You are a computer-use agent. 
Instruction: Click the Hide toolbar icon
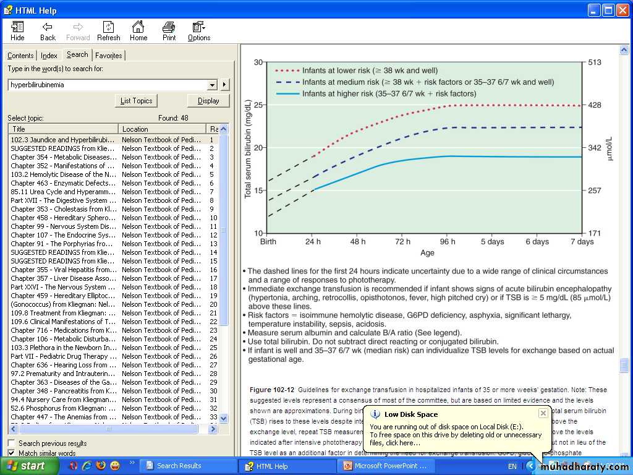click(x=17, y=31)
